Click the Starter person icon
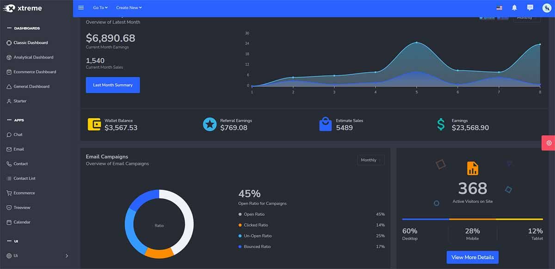Image resolution: width=555 pixels, height=269 pixels. click(x=9, y=101)
